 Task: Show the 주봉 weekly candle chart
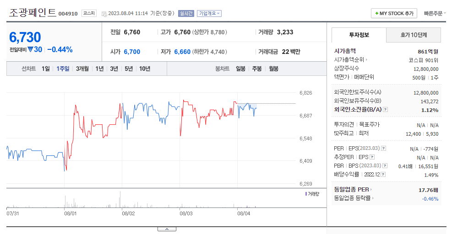coord(257,69)
